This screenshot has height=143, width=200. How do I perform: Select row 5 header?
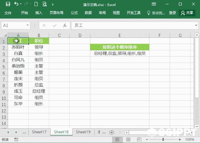click(x=4, y=66)
